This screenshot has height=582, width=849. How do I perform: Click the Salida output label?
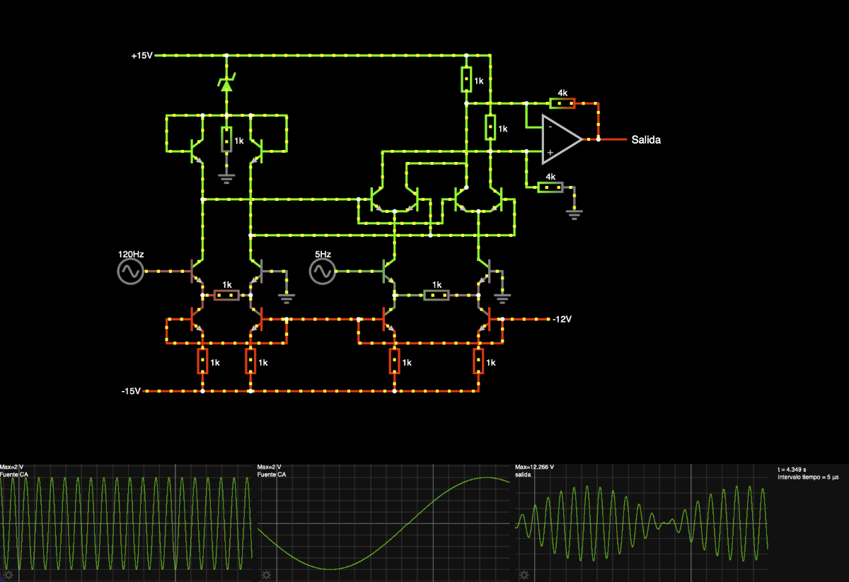[645, 140]
